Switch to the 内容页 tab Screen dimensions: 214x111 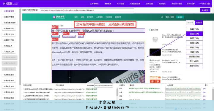click(x=199, y=23)
